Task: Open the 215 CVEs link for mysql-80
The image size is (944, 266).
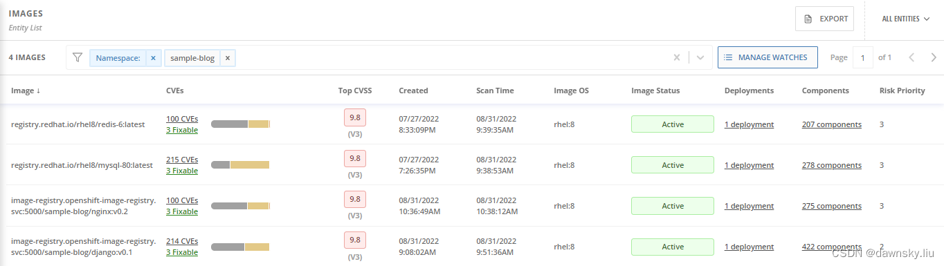Action: coord(182,160)
